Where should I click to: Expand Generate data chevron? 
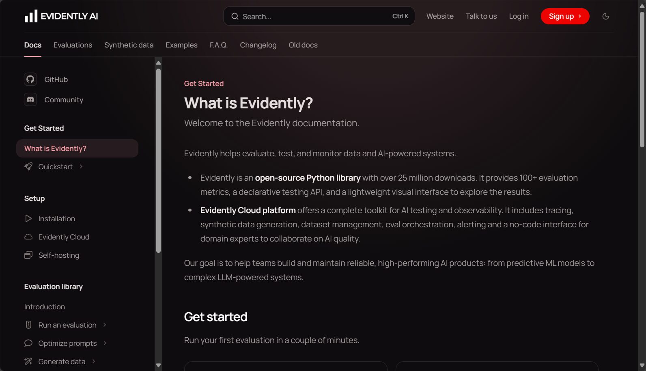[94, 361]
